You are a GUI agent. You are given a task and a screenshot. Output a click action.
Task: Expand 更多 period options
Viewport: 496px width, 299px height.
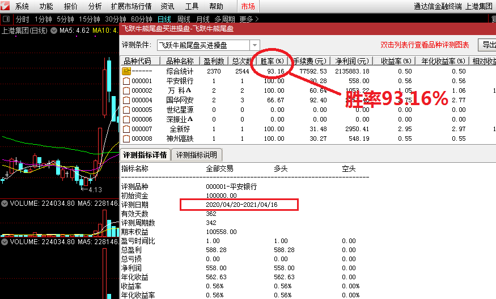point(249,19)
